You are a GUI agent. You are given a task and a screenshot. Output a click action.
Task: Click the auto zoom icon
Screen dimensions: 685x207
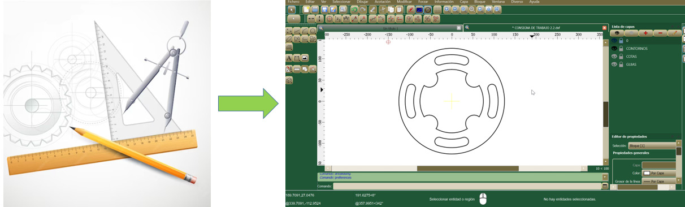click(463, 10)
